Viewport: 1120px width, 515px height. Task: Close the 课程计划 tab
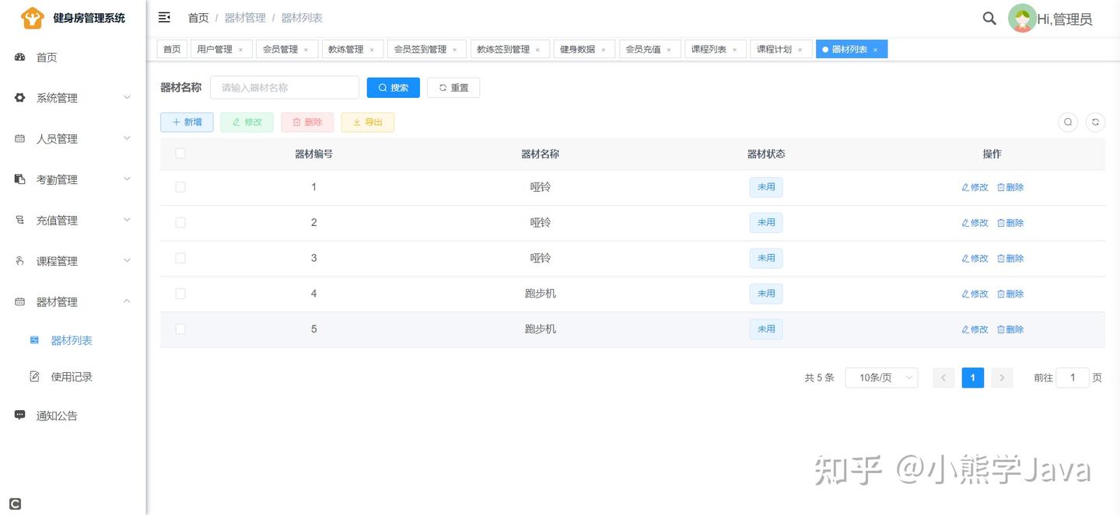click(800, 50)
